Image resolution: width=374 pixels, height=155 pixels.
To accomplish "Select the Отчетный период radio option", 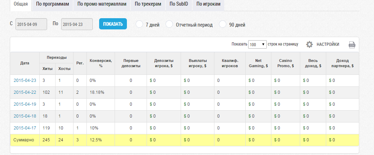I will click(x=169, y=24).
